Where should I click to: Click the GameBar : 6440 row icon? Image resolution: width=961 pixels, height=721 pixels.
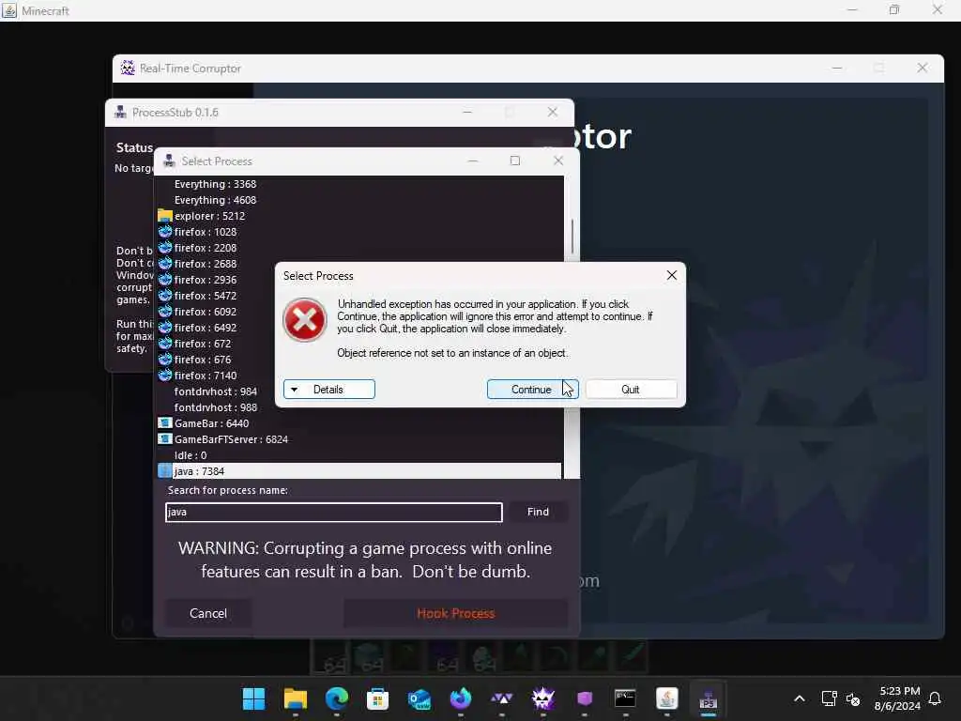165,423
